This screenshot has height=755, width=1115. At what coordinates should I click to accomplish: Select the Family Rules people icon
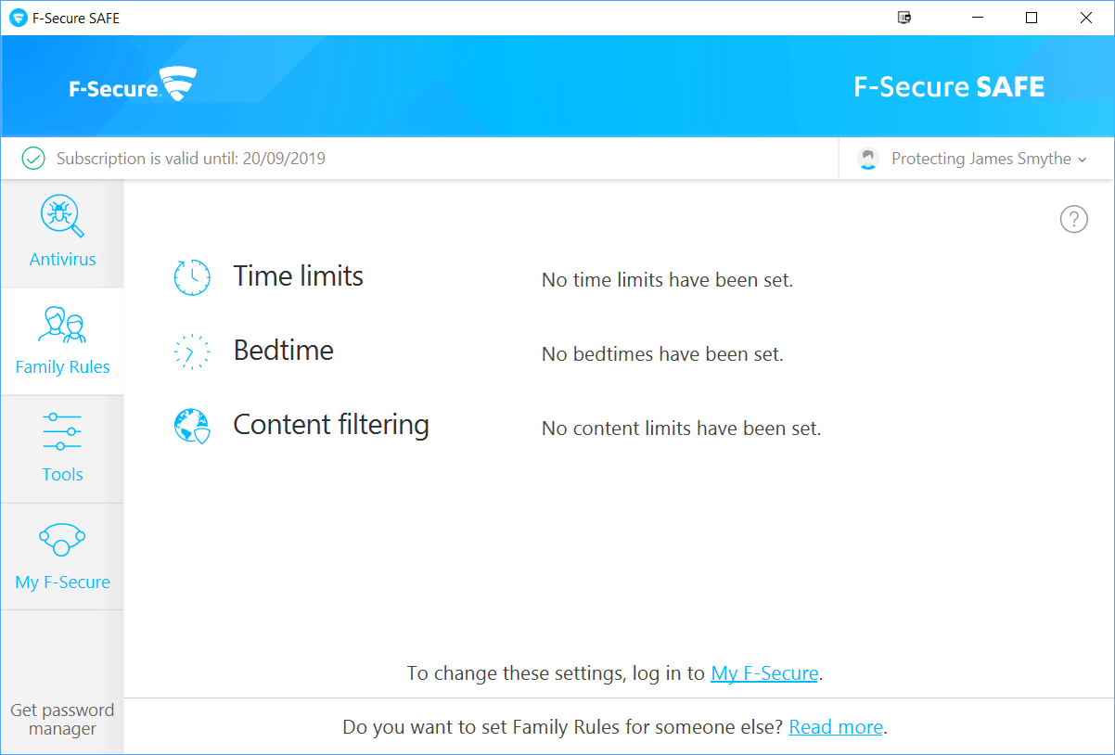62,325
